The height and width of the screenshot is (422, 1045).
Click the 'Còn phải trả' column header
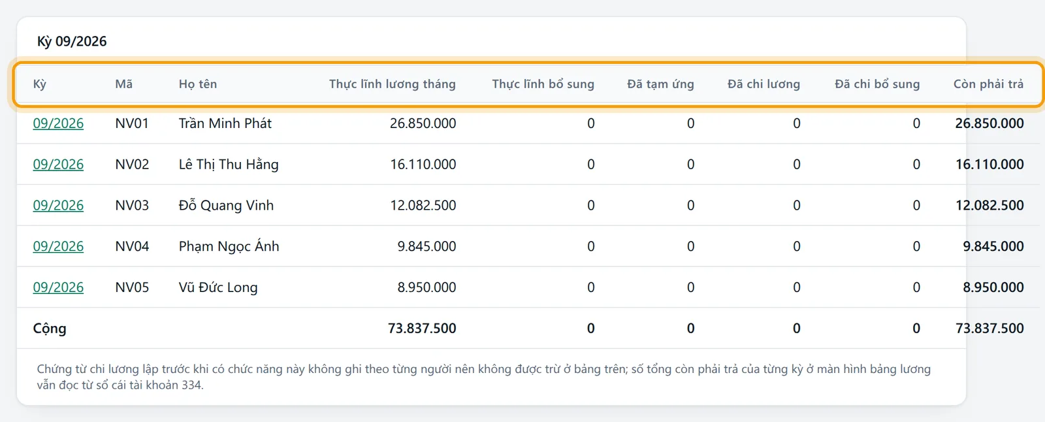(x=989, y=84)
